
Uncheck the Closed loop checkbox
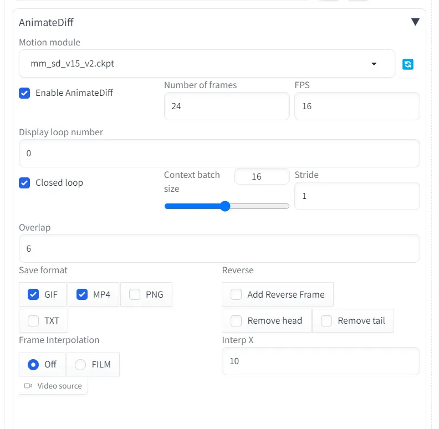pyautogui.click(x=24, y=183)
